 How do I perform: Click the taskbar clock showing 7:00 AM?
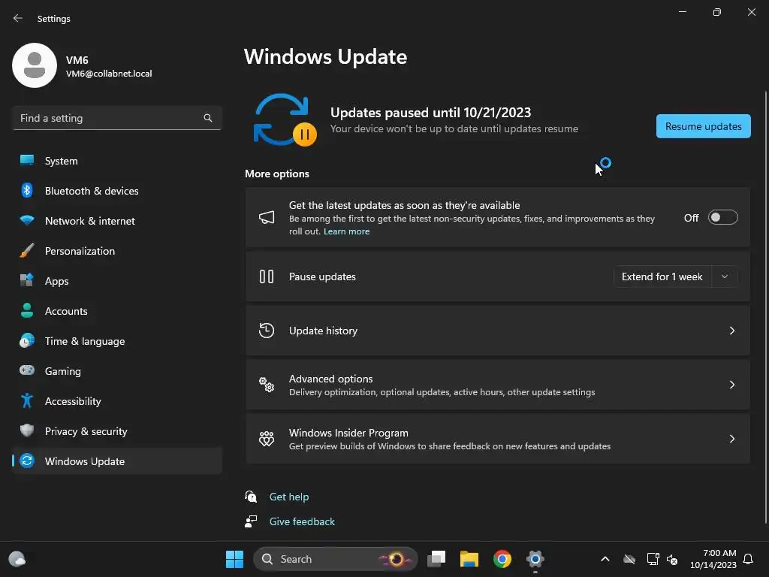[713, 559]
